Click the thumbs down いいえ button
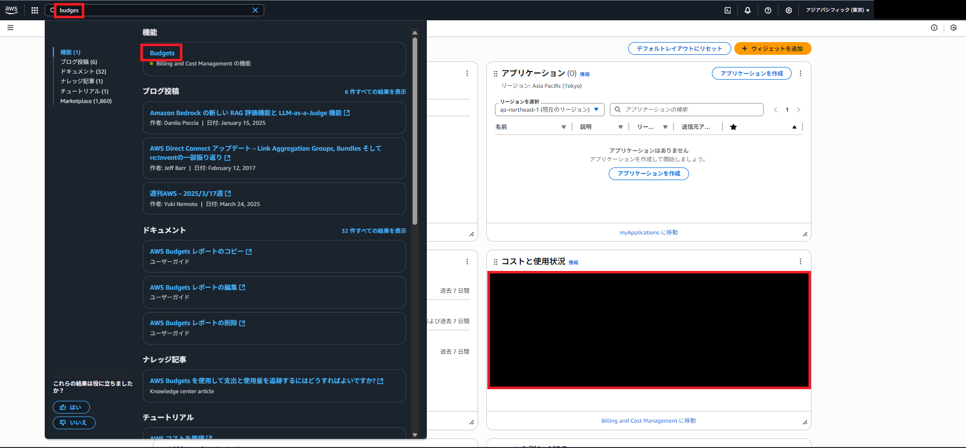The image size is (966, 448). coord(74,423)
